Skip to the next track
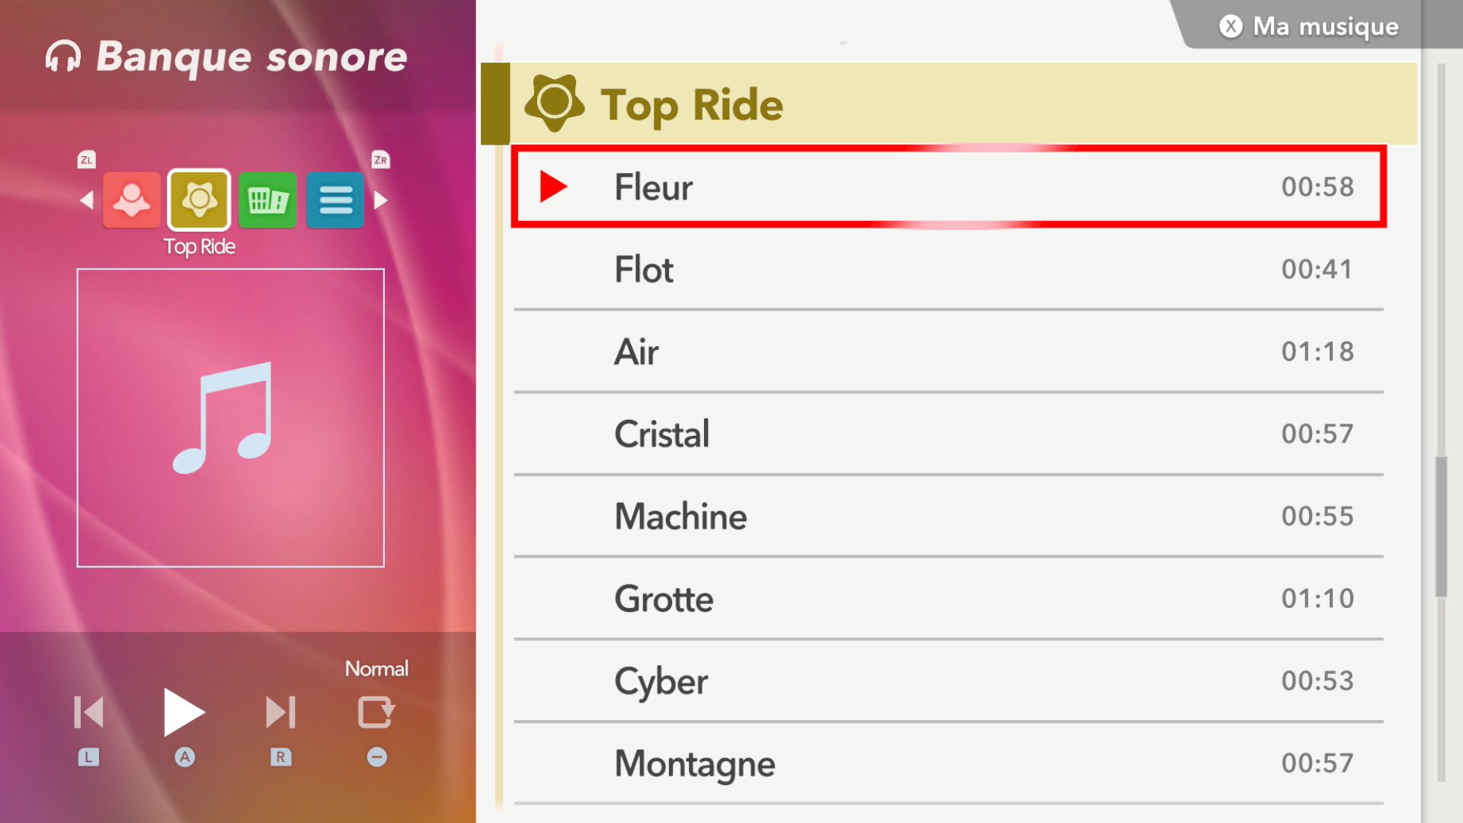 coord(280,713)
